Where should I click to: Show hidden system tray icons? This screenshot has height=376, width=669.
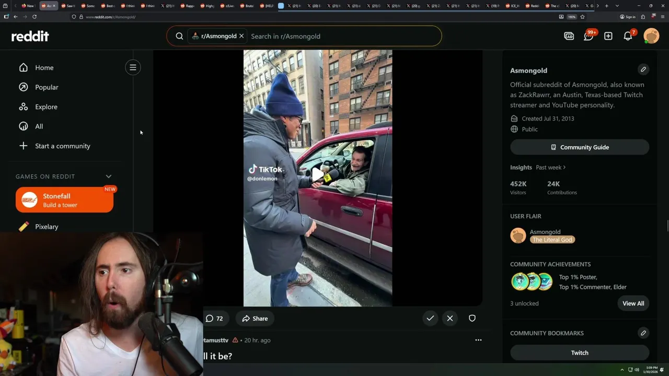click(622, 370)
